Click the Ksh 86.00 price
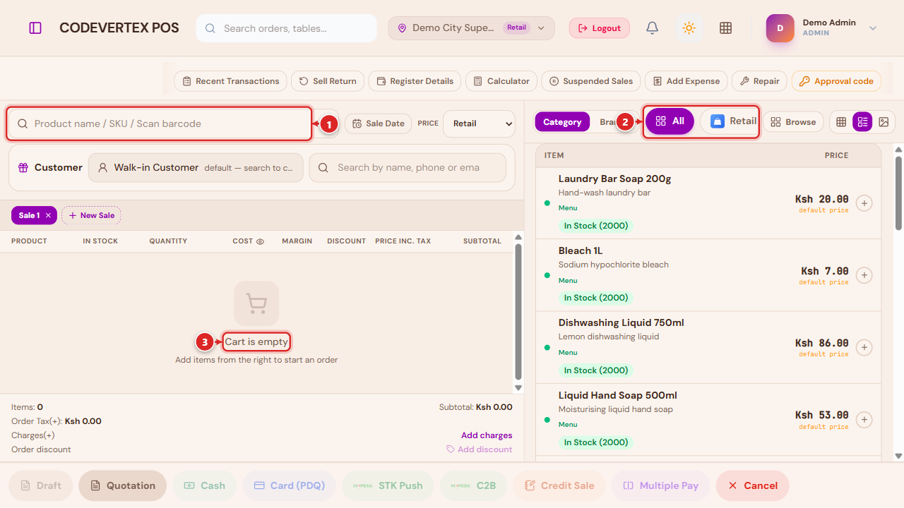 822,343
